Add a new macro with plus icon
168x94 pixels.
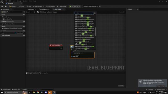pyautogui.click(x=24, y=26)
